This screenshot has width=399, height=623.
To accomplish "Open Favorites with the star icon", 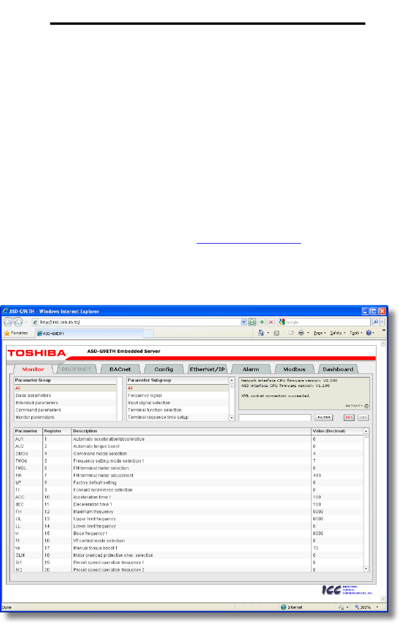I will point(6,333).
